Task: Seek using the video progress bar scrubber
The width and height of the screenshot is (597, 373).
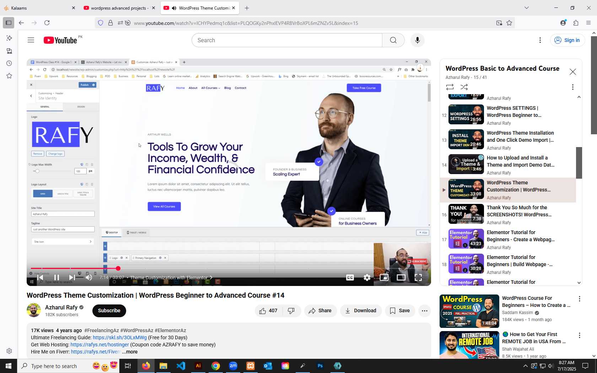Action: [x=118, y=269]
